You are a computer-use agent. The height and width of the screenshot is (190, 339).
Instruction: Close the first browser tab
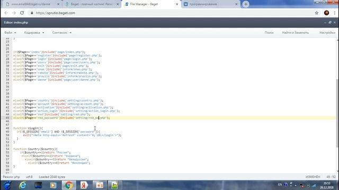point(58,4)
